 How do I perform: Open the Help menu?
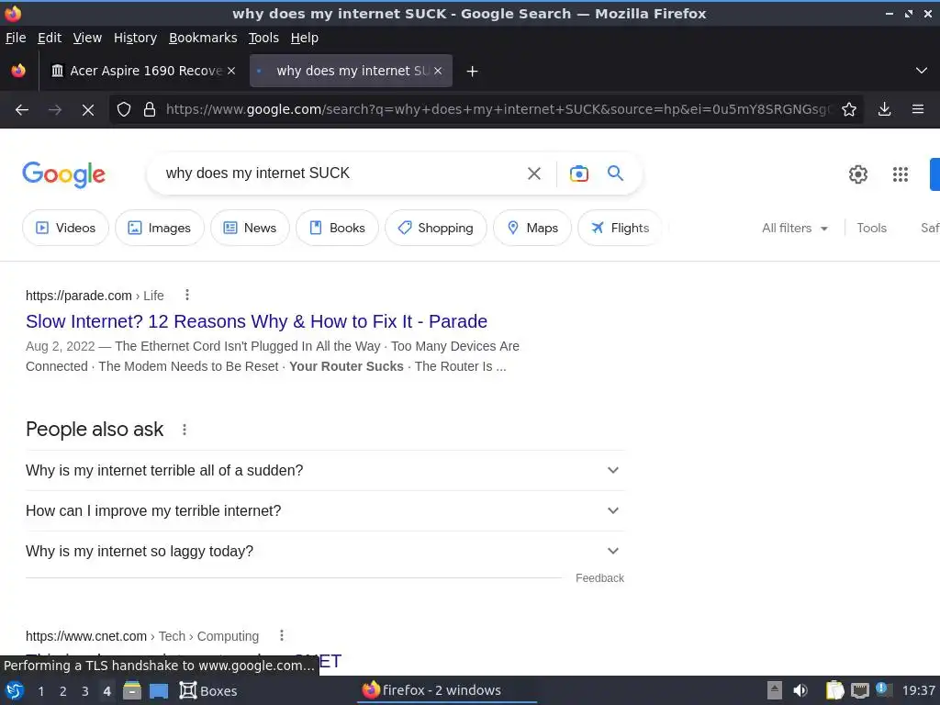(305, 38)
